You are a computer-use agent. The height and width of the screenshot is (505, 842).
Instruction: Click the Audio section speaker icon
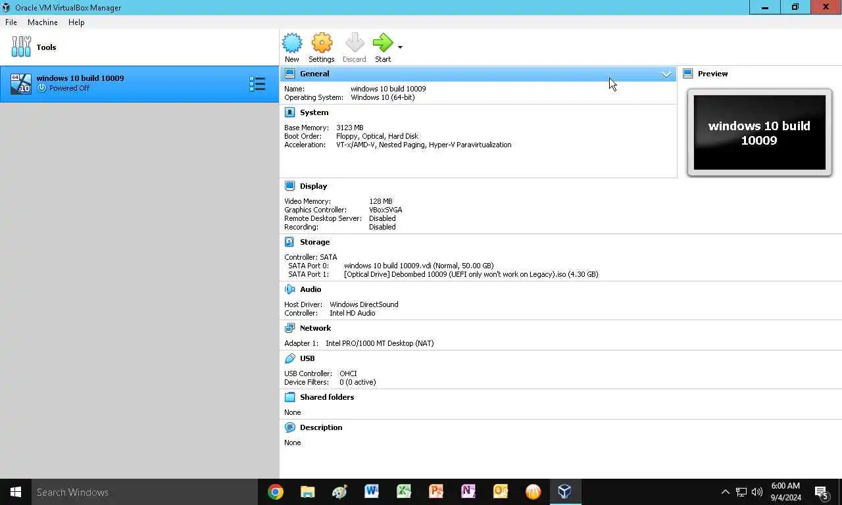coord(290,289)
